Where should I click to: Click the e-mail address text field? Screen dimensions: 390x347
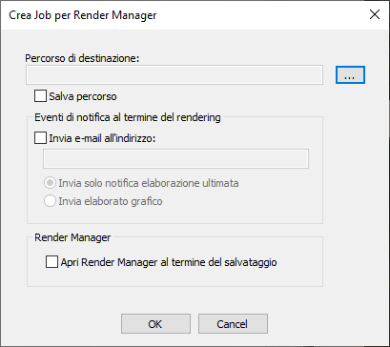(x=175, y=158)
